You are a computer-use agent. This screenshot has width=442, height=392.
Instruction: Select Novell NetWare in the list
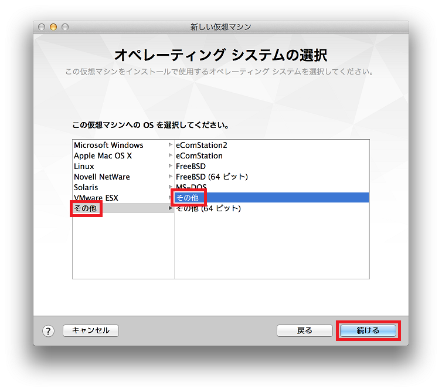click(102, 177)
